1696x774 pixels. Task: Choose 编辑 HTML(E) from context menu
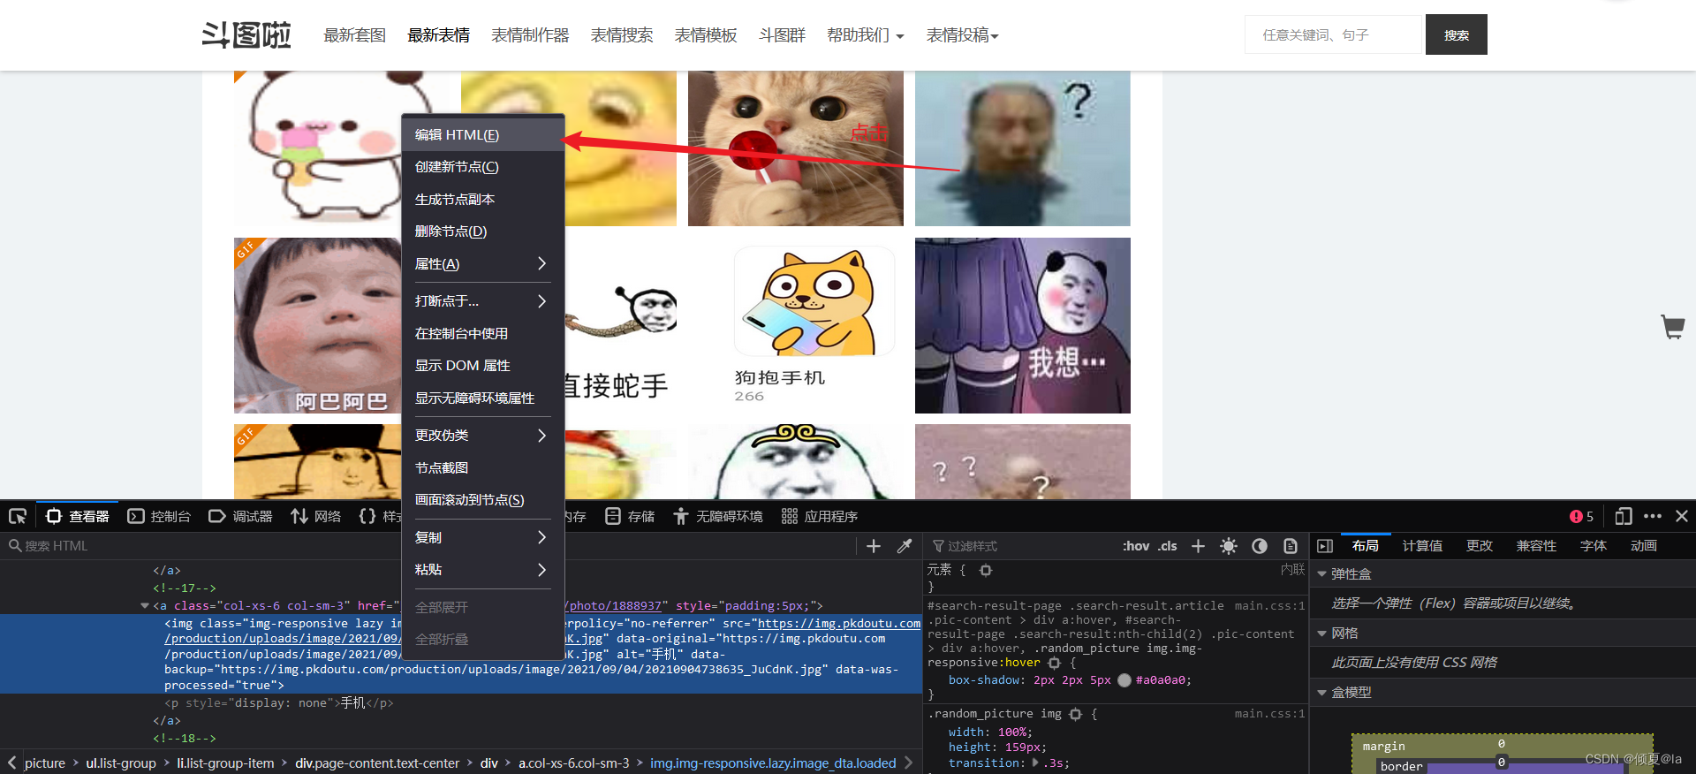(483, 135)
